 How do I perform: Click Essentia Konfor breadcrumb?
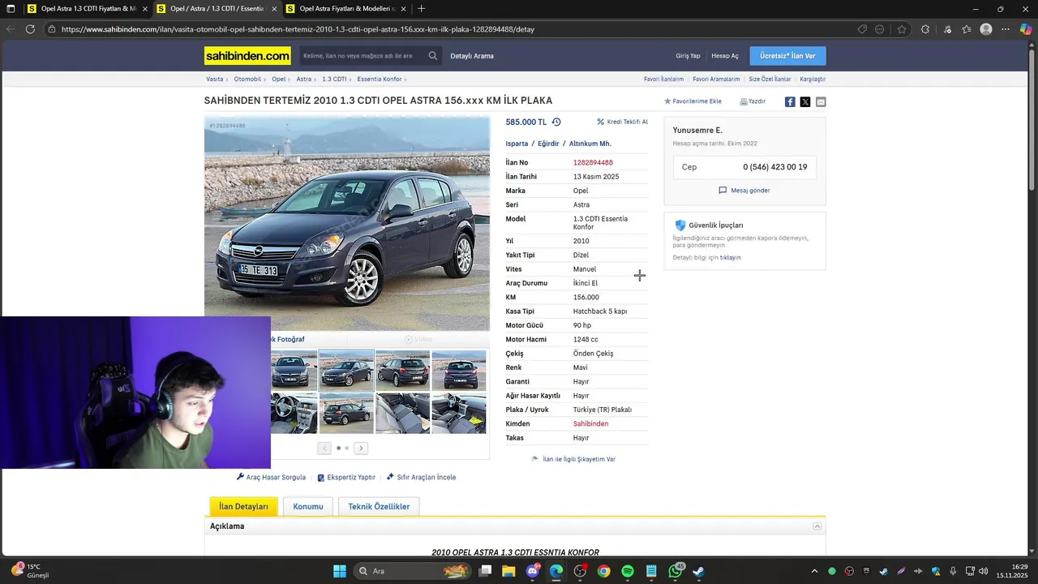click(380, 79)
